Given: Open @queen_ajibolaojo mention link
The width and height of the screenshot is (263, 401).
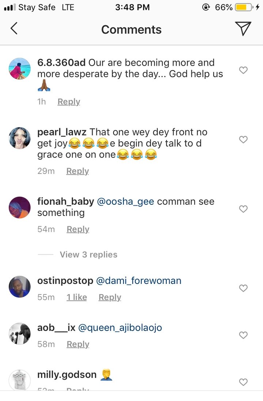Looking at the screenshot, I should (x=120, y=328).
